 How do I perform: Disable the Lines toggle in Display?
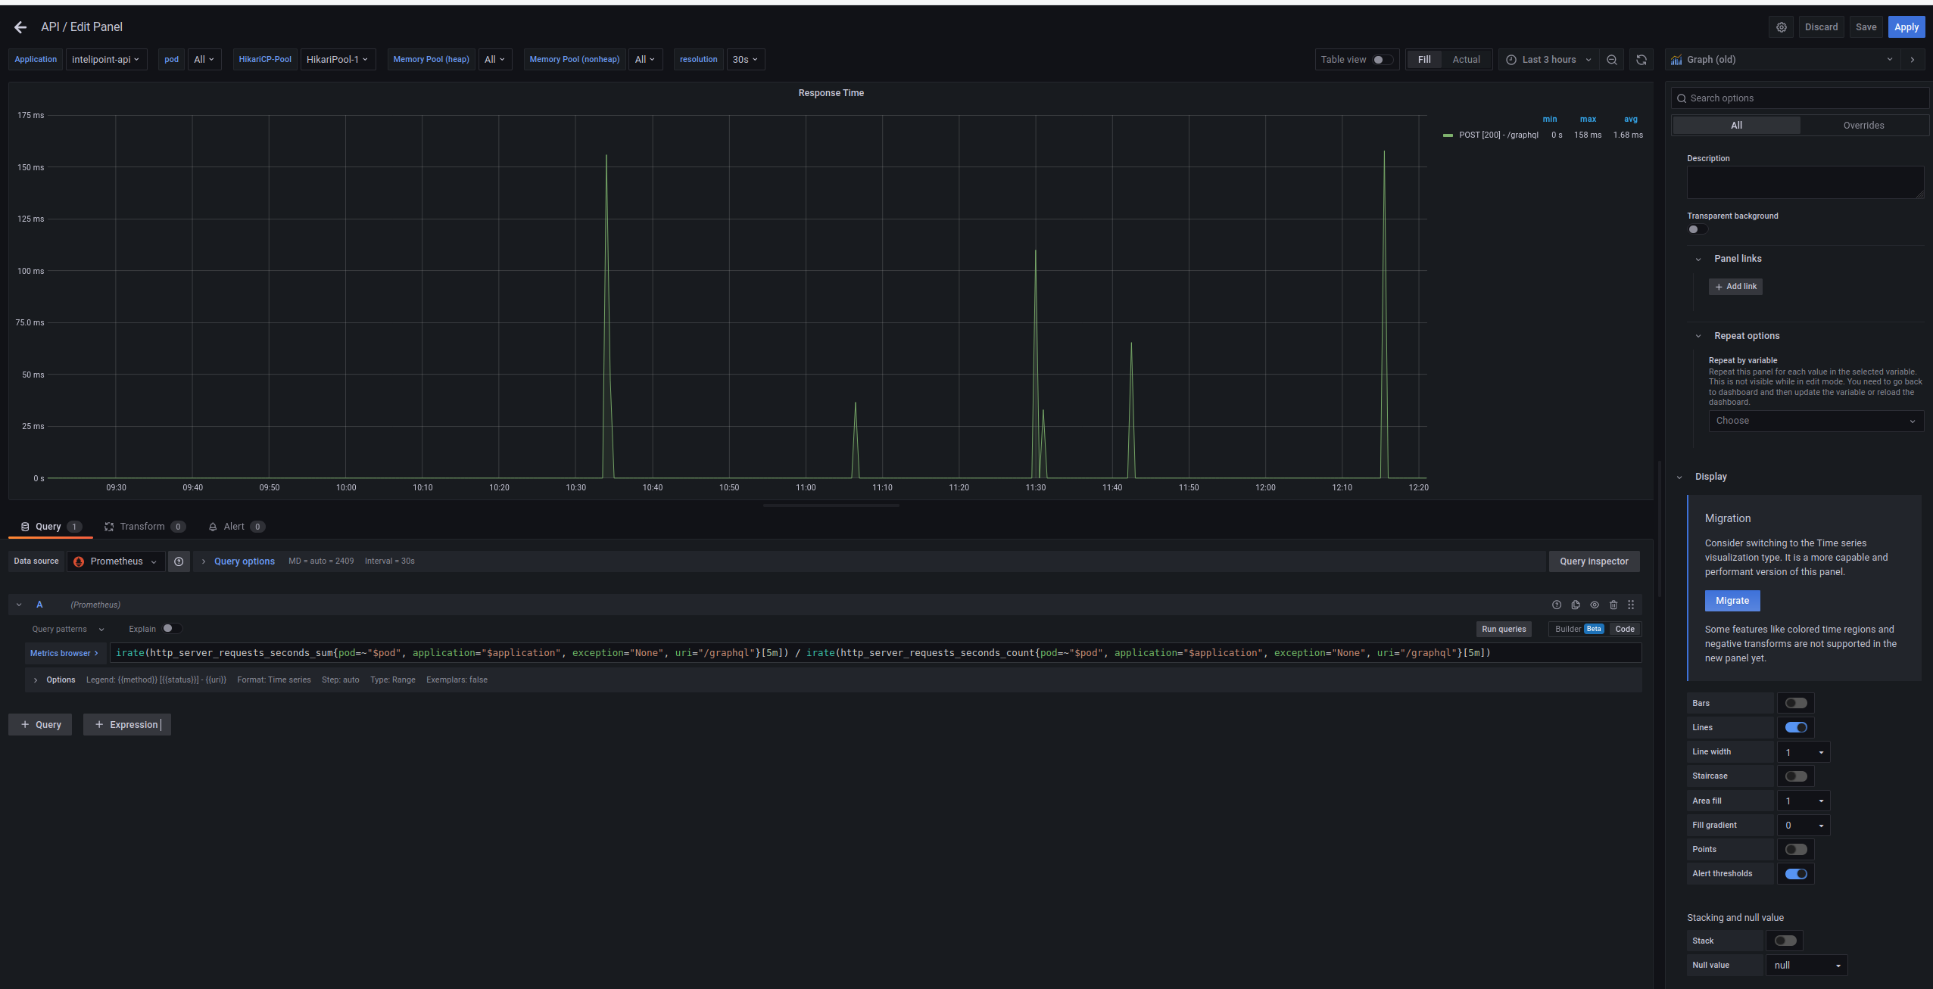pyautogui.click(x=1795, y=726)
